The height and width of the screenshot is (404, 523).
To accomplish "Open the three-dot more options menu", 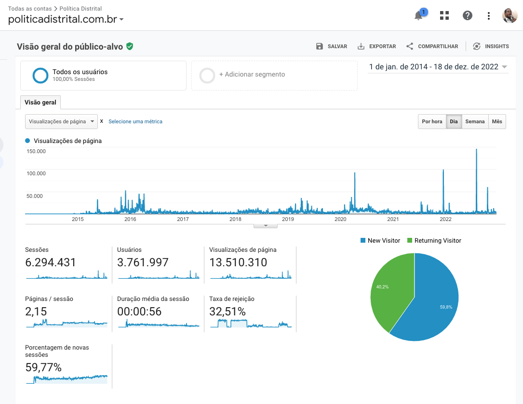I will click(x=489, y=16).
